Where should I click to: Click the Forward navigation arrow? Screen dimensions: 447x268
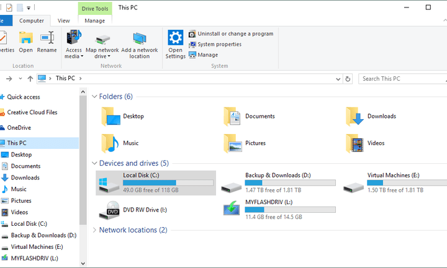[9, 79]
